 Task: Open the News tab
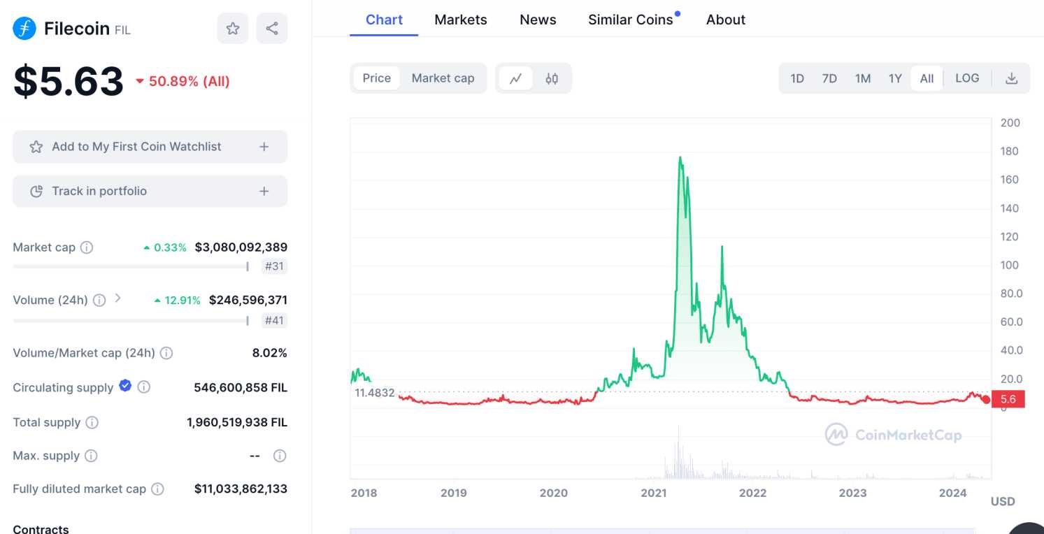[538, 20]
